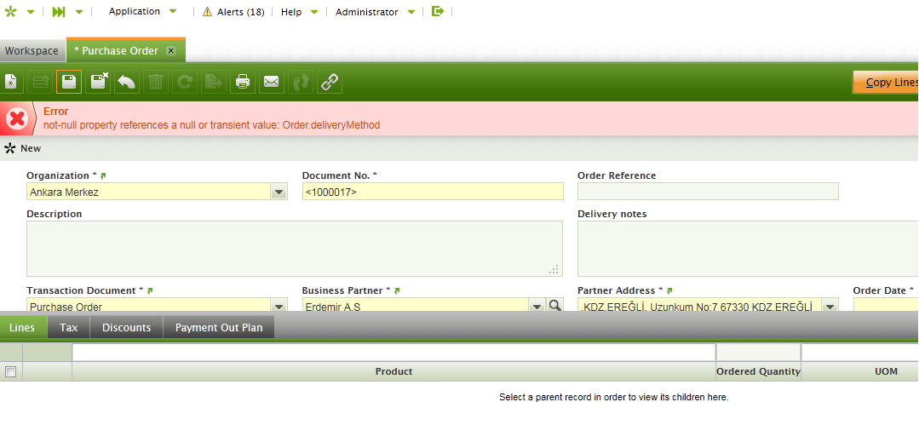Viewport: 919px width, 448px height.
Task: Create a new record in form
Action: pyautogui.click(x=12, y=82)
